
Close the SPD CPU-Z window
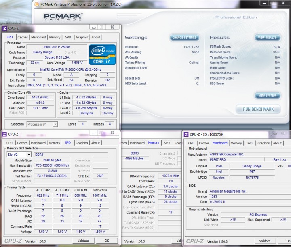click(x=112, y=133)
